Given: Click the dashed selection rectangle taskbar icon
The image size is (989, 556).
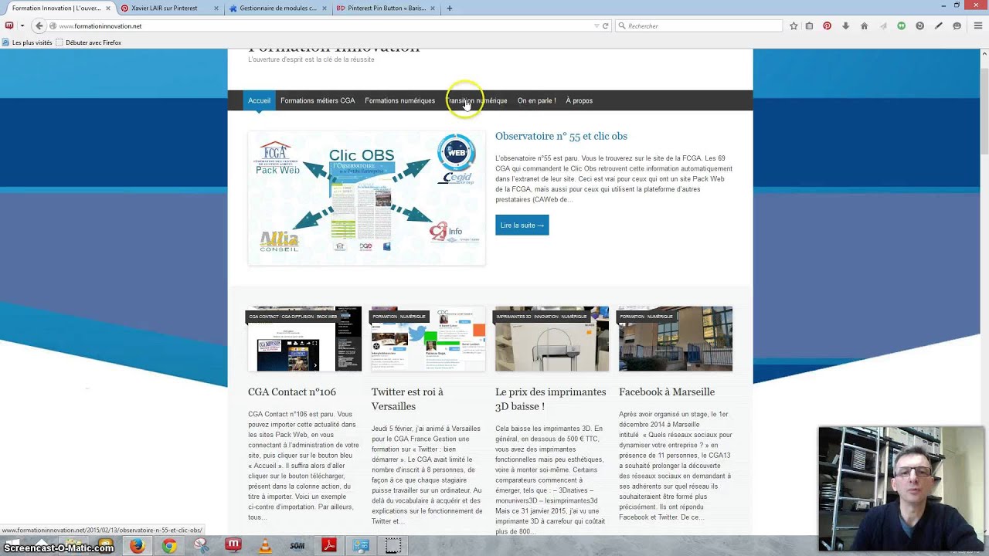Looking at the screenshot, I should pos(393,546).
